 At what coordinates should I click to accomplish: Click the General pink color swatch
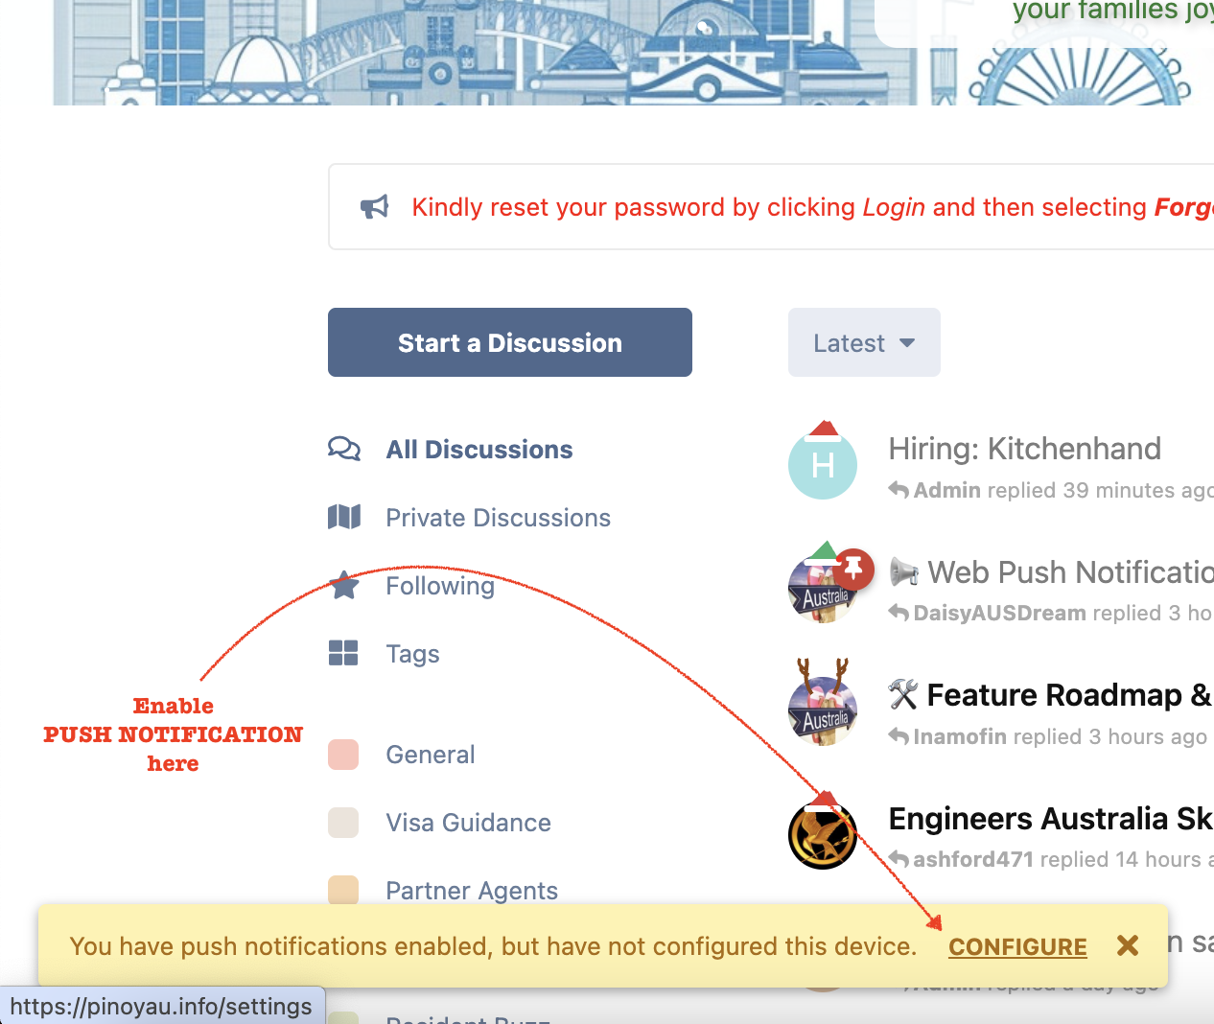pos(343,755)
